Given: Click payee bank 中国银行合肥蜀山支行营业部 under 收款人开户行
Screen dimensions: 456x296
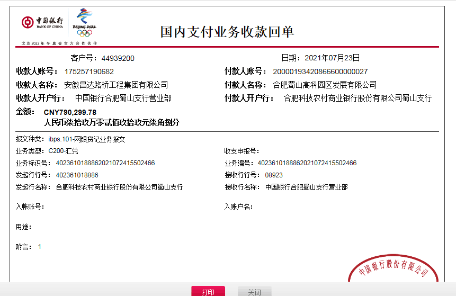Looking at the screenshot, I should coord(123,98).
